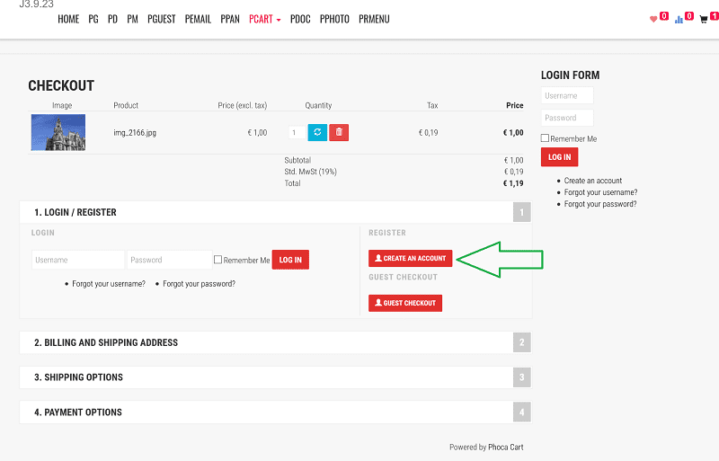719x461 pixels.
Task: Tick Remember Me in checkout login
Action: pyautogui.click(x=218, y=260)
